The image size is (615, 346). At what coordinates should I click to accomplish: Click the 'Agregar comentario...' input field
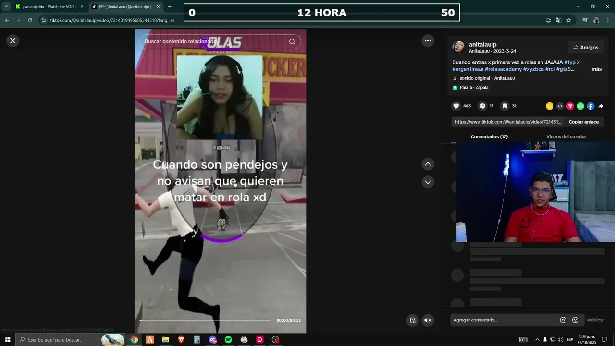504,320
